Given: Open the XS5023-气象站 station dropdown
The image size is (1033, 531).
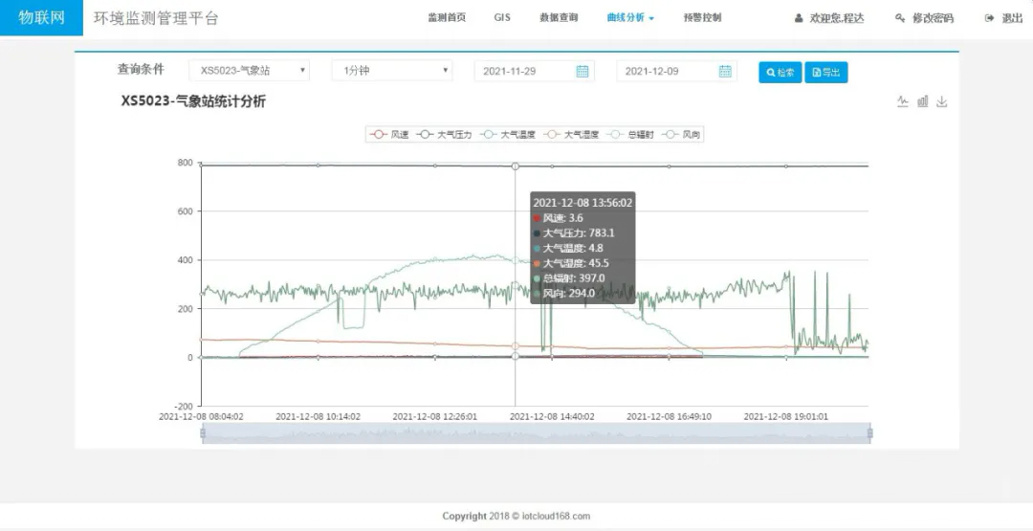Looking at the screenshot, I should coord(249,71).
